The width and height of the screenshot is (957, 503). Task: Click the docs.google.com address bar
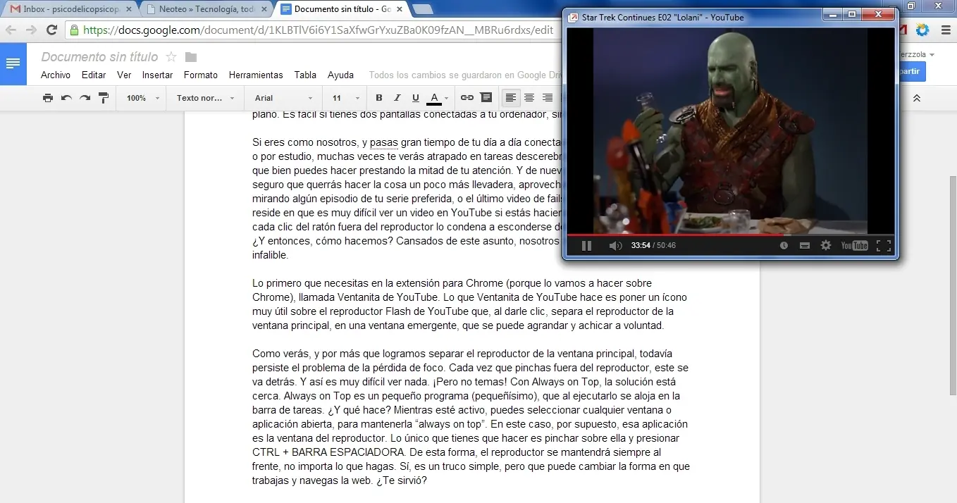tap(317, 30)
